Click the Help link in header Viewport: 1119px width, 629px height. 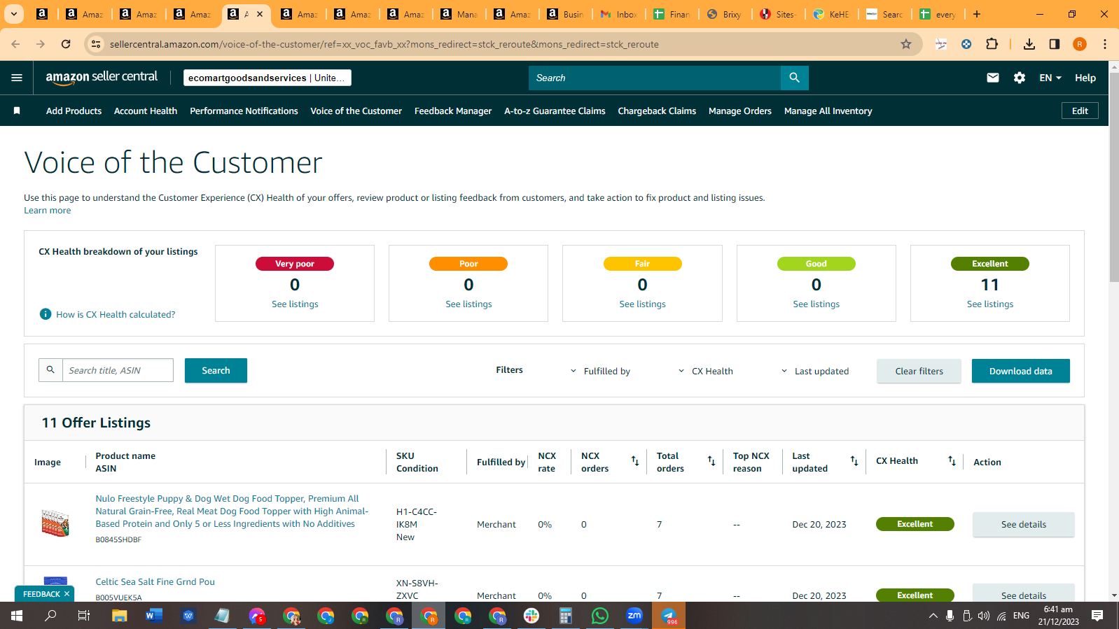[x=1085, y=78]
